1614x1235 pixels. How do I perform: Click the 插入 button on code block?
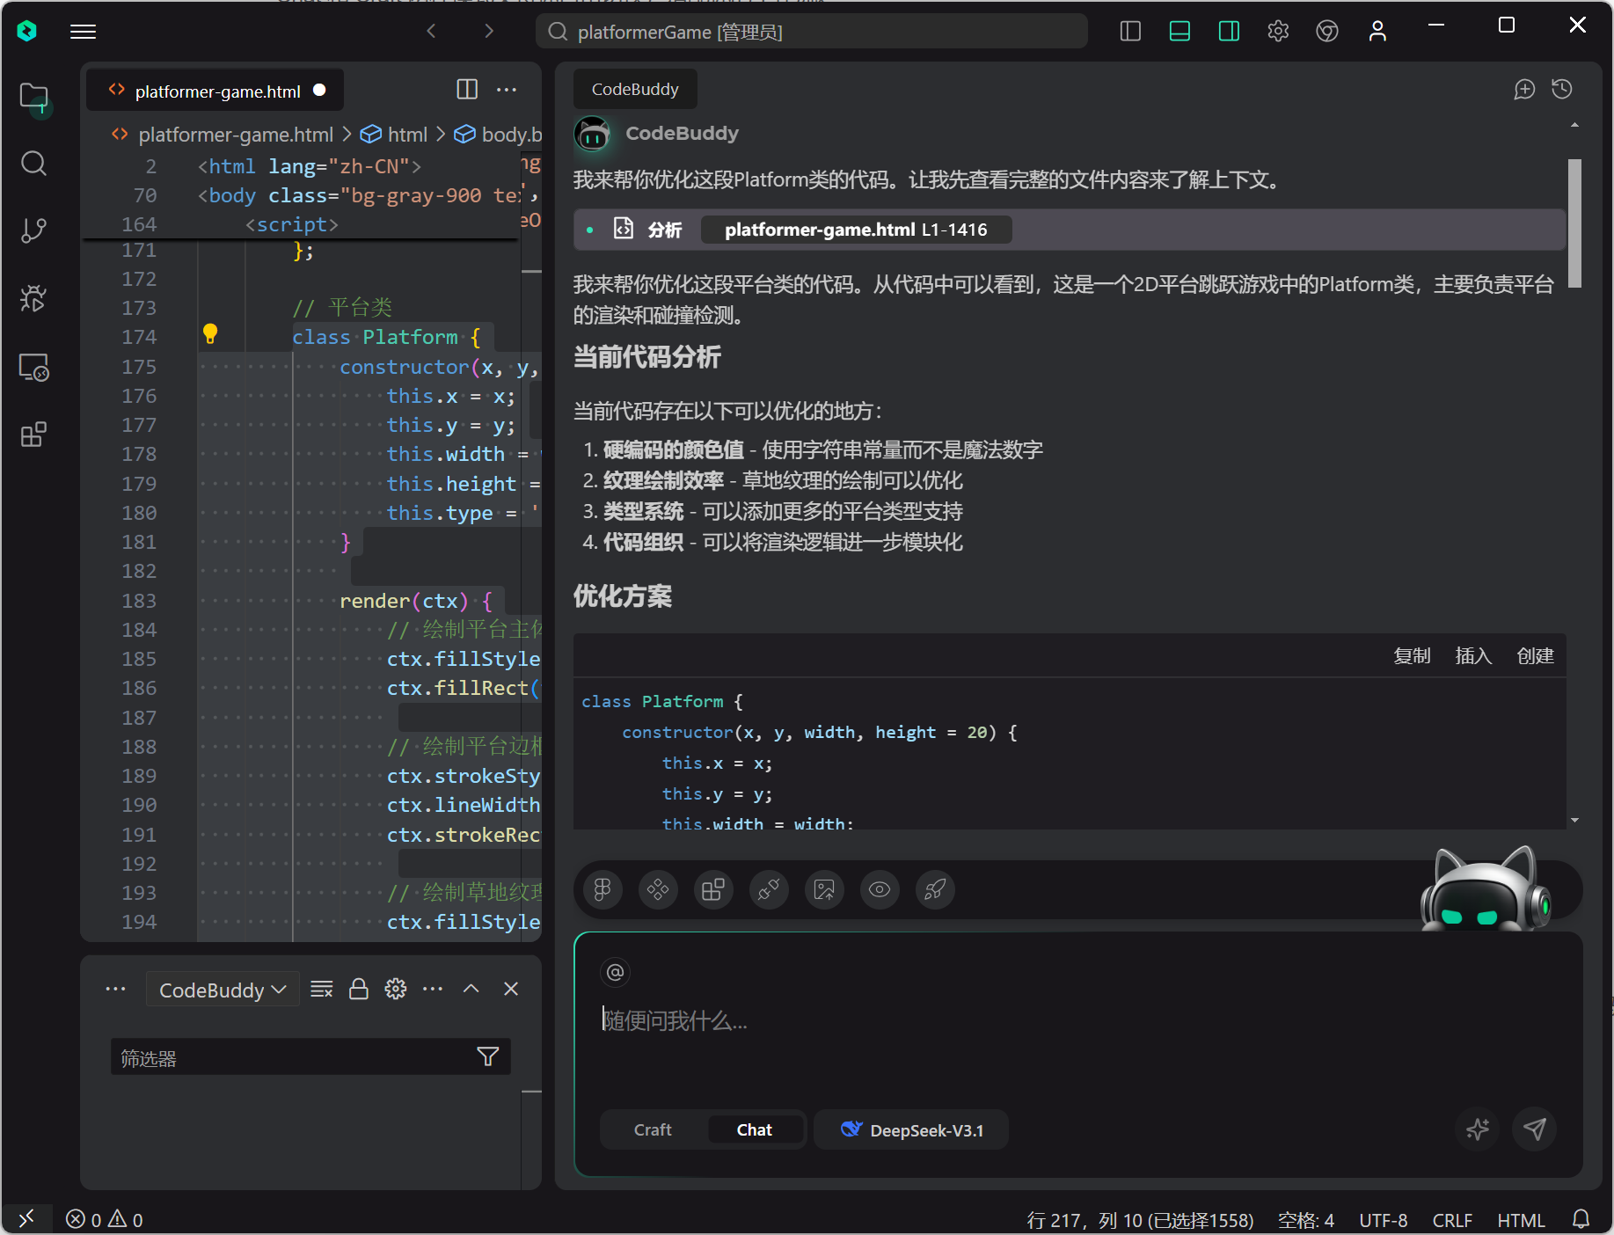(1473, 656)
